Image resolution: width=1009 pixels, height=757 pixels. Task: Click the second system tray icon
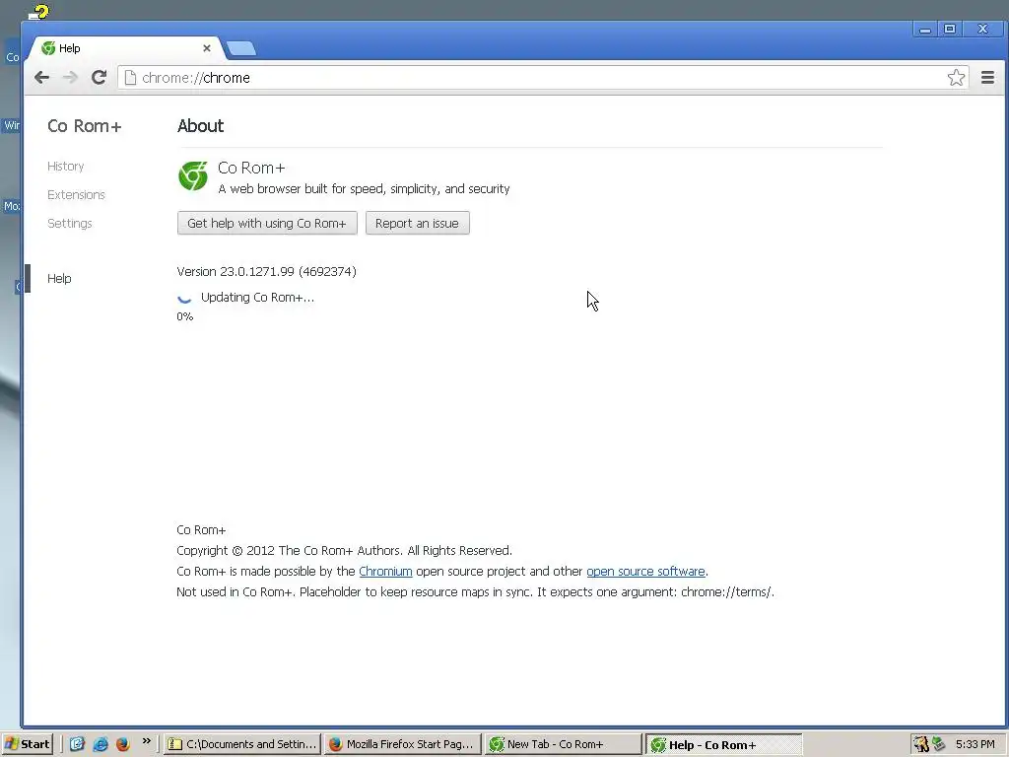click(939, 744)
